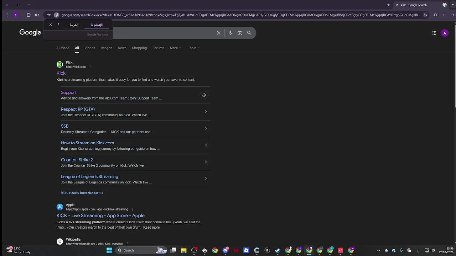This screenshot has width=456, height=256.
Task: Open the Tools dropdown
Action: (193, 48)
